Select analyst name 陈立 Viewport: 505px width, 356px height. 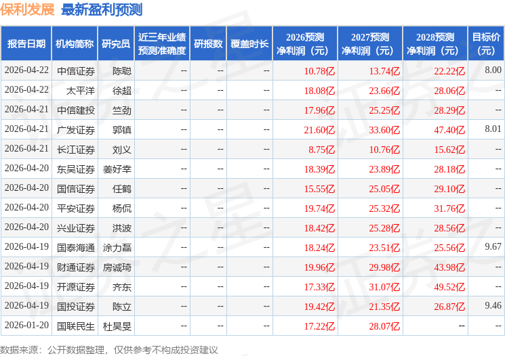[x=122, y=307]
